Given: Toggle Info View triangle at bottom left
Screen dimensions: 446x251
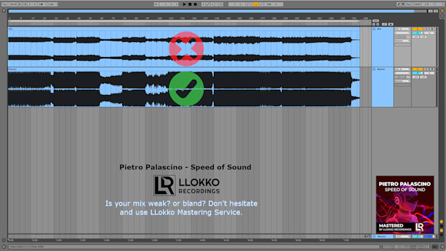Looking at the screenshot, I should click(x=4, y=246).
